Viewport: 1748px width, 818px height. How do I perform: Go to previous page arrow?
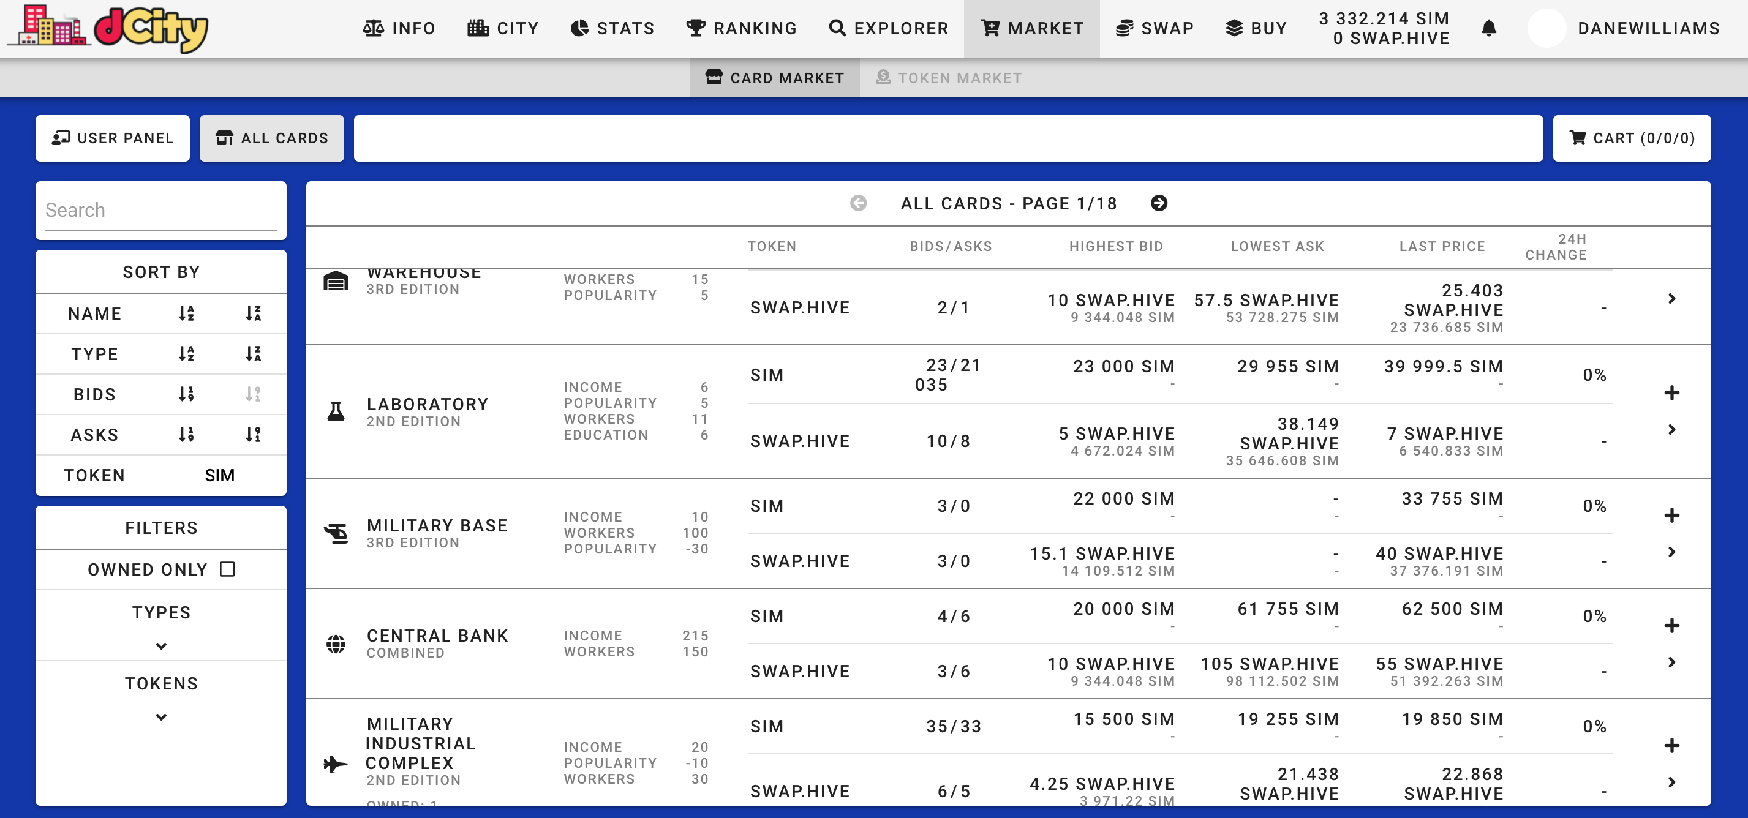click(859, 203)
